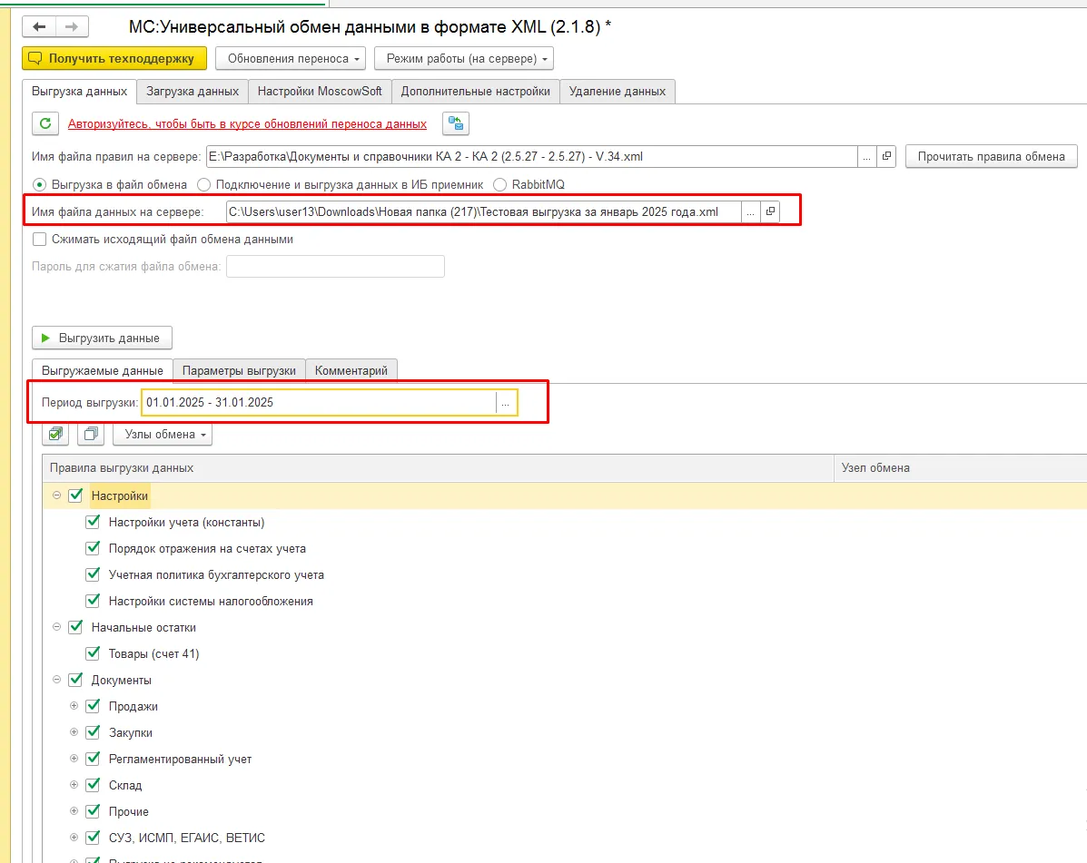Expand the Регламентированный учет node
Image resolution: width=1087 pixels, height=863 pixels.
74,760
